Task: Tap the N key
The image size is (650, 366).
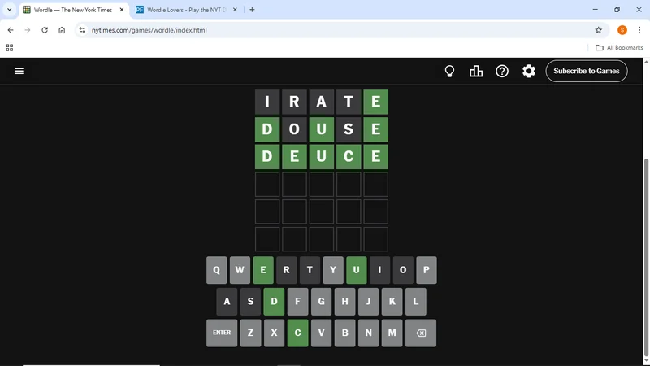Action: (x=369, y=333)
